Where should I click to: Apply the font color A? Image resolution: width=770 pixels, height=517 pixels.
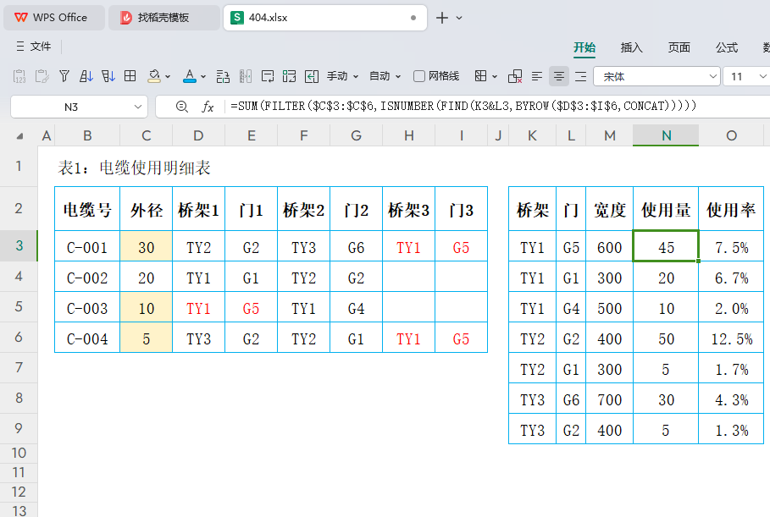click(190, 76)
